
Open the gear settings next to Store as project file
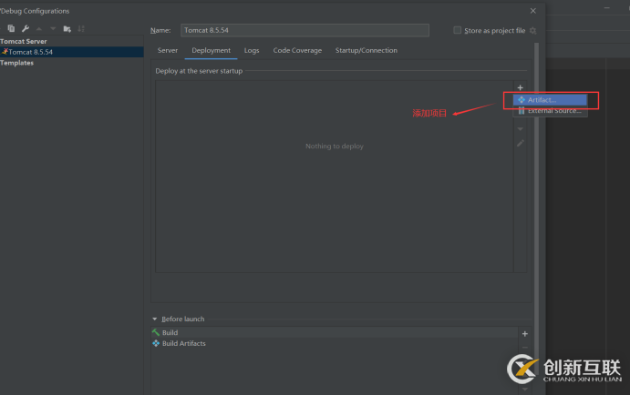coord(532,30)
